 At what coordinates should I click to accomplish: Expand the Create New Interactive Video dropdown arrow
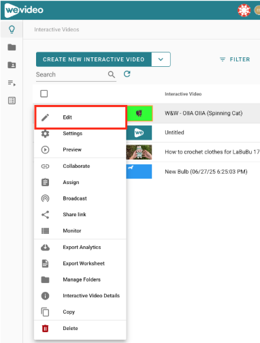[161, 59]
